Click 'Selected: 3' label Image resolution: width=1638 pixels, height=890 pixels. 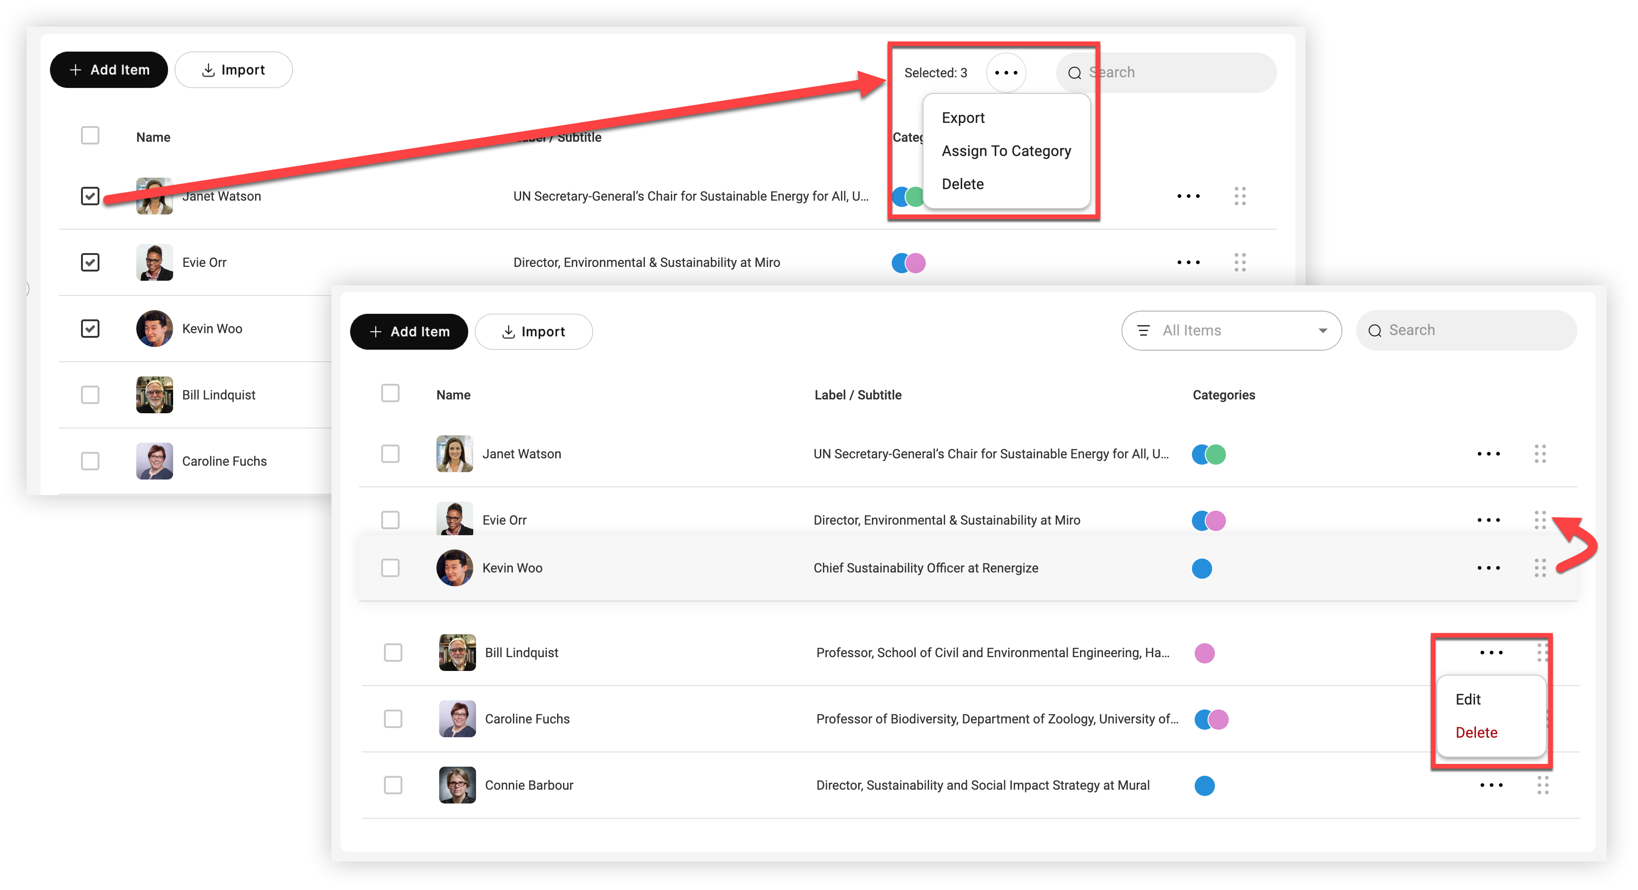click(935, 73)
